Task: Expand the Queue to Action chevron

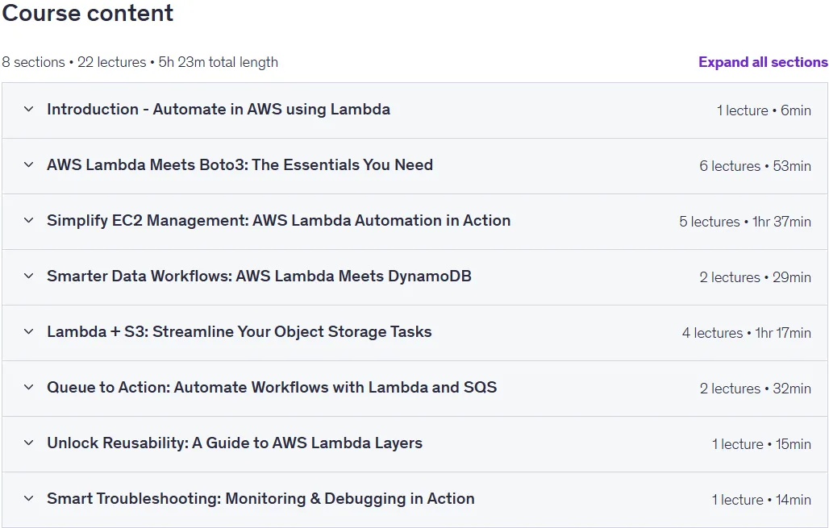Action: tap(28, 388)
